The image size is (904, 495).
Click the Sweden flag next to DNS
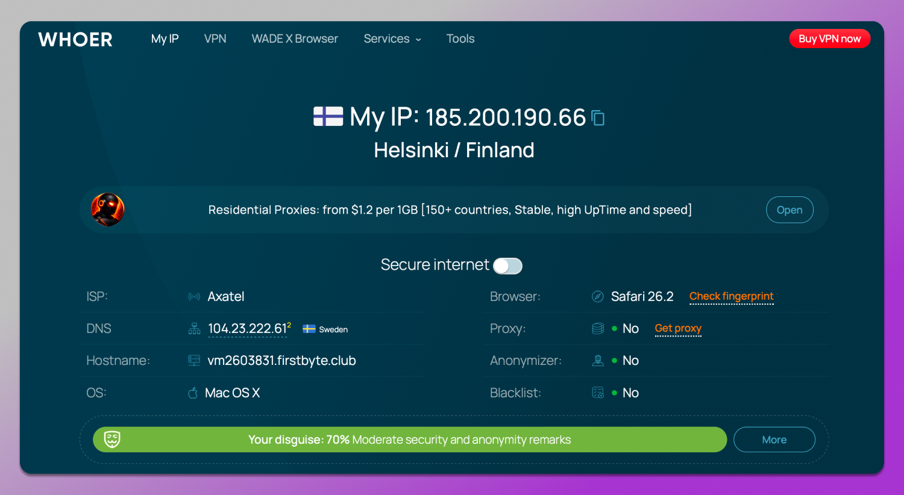pyautogui.click(x=309, y=329)
